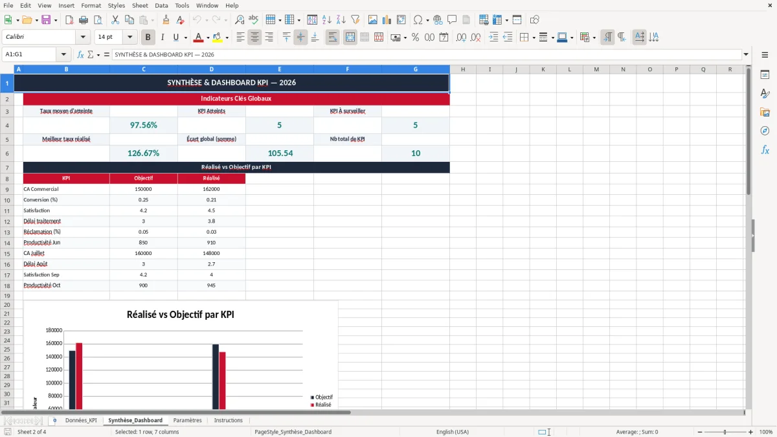Print the spreadsheet with the printer icon
The height and width of the screenshot is (437, 777).
click(x=84, y=20)
